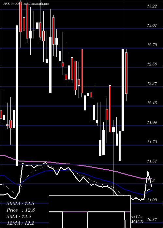Click the MACD inset panel box
Image resolution: width=163 pixels, height=228 pixels.
[90, 212]
